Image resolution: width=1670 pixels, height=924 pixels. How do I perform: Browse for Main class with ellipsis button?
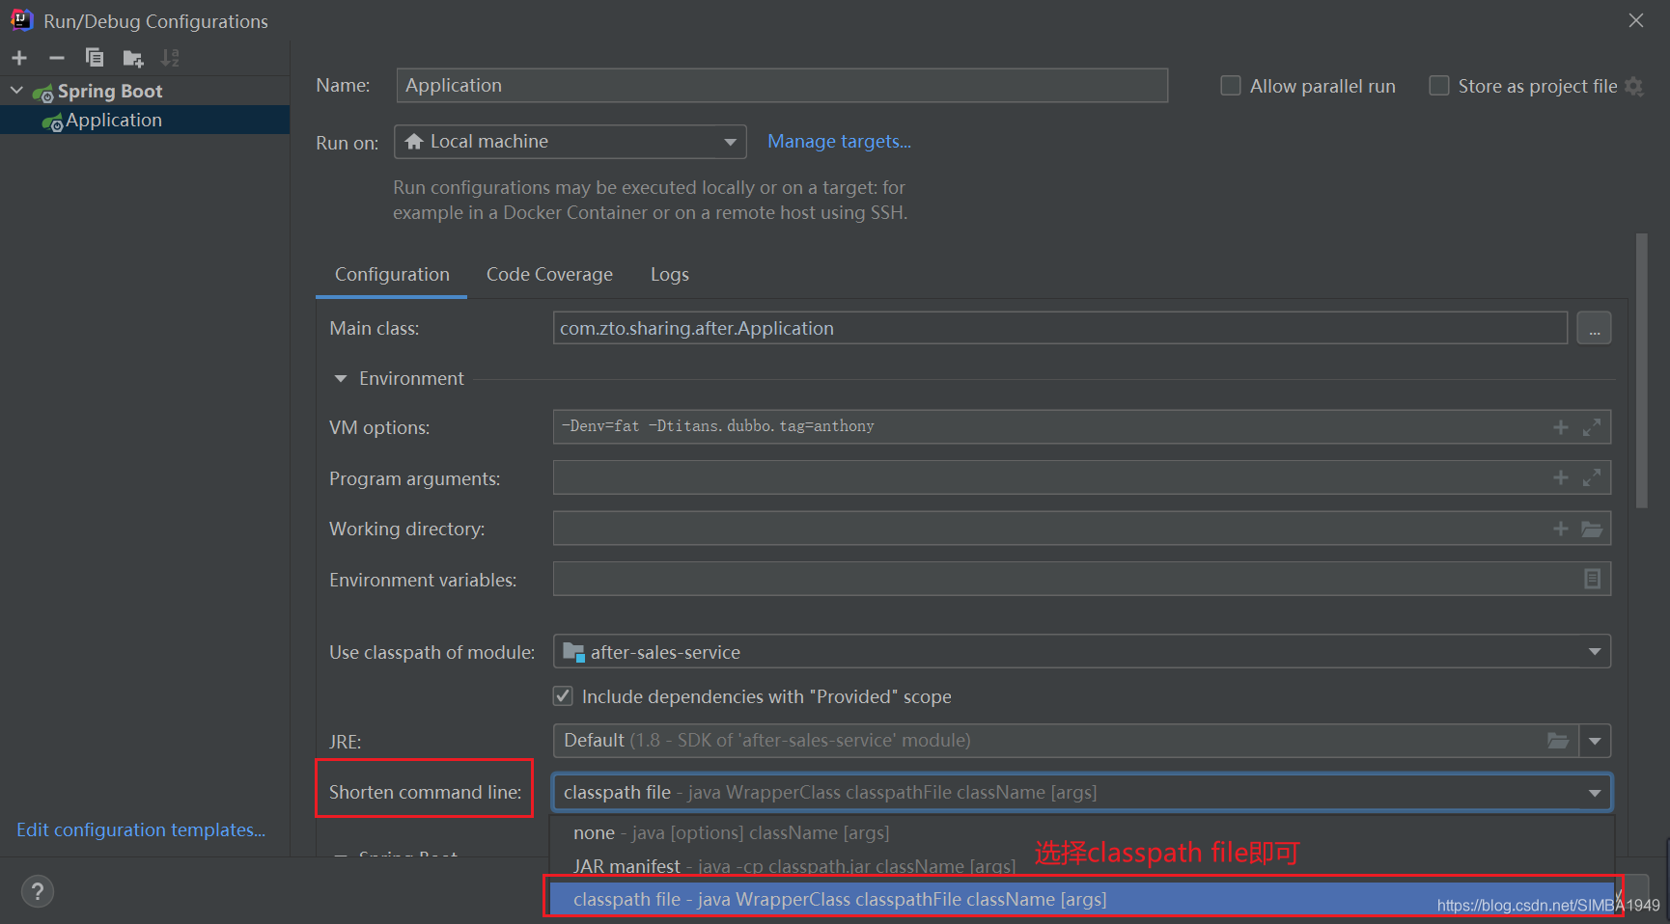pos(1594,328)
